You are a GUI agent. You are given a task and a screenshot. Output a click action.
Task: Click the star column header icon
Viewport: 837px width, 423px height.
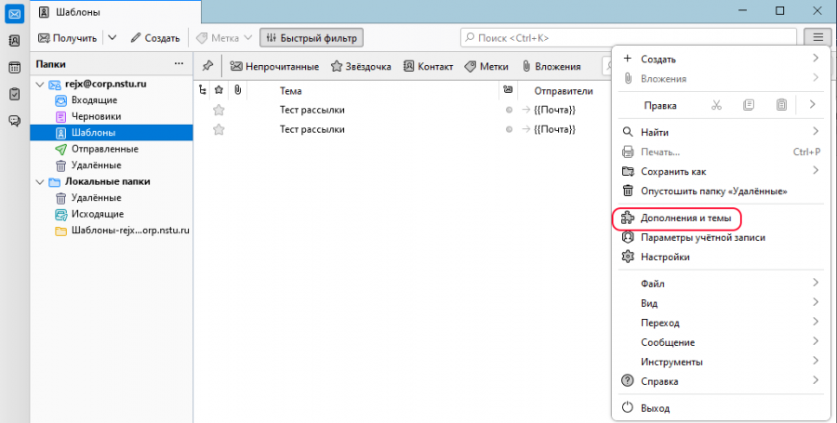[x=219, y=91]
